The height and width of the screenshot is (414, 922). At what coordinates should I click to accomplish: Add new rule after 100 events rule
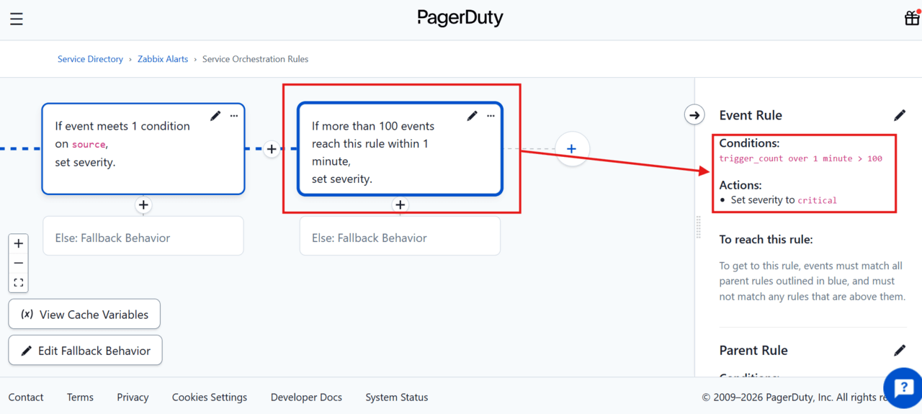click(x=571, y=149)
